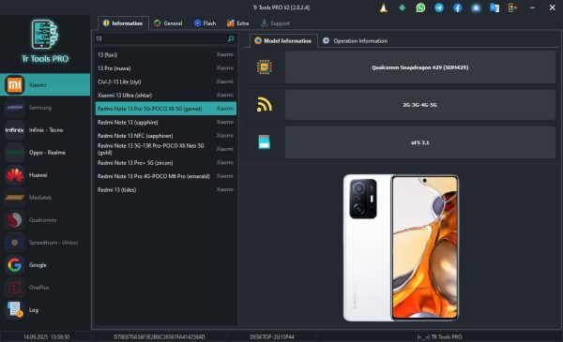Click the date and time in status bar
Screen dimensions: 563x342
tap(46, 337)
